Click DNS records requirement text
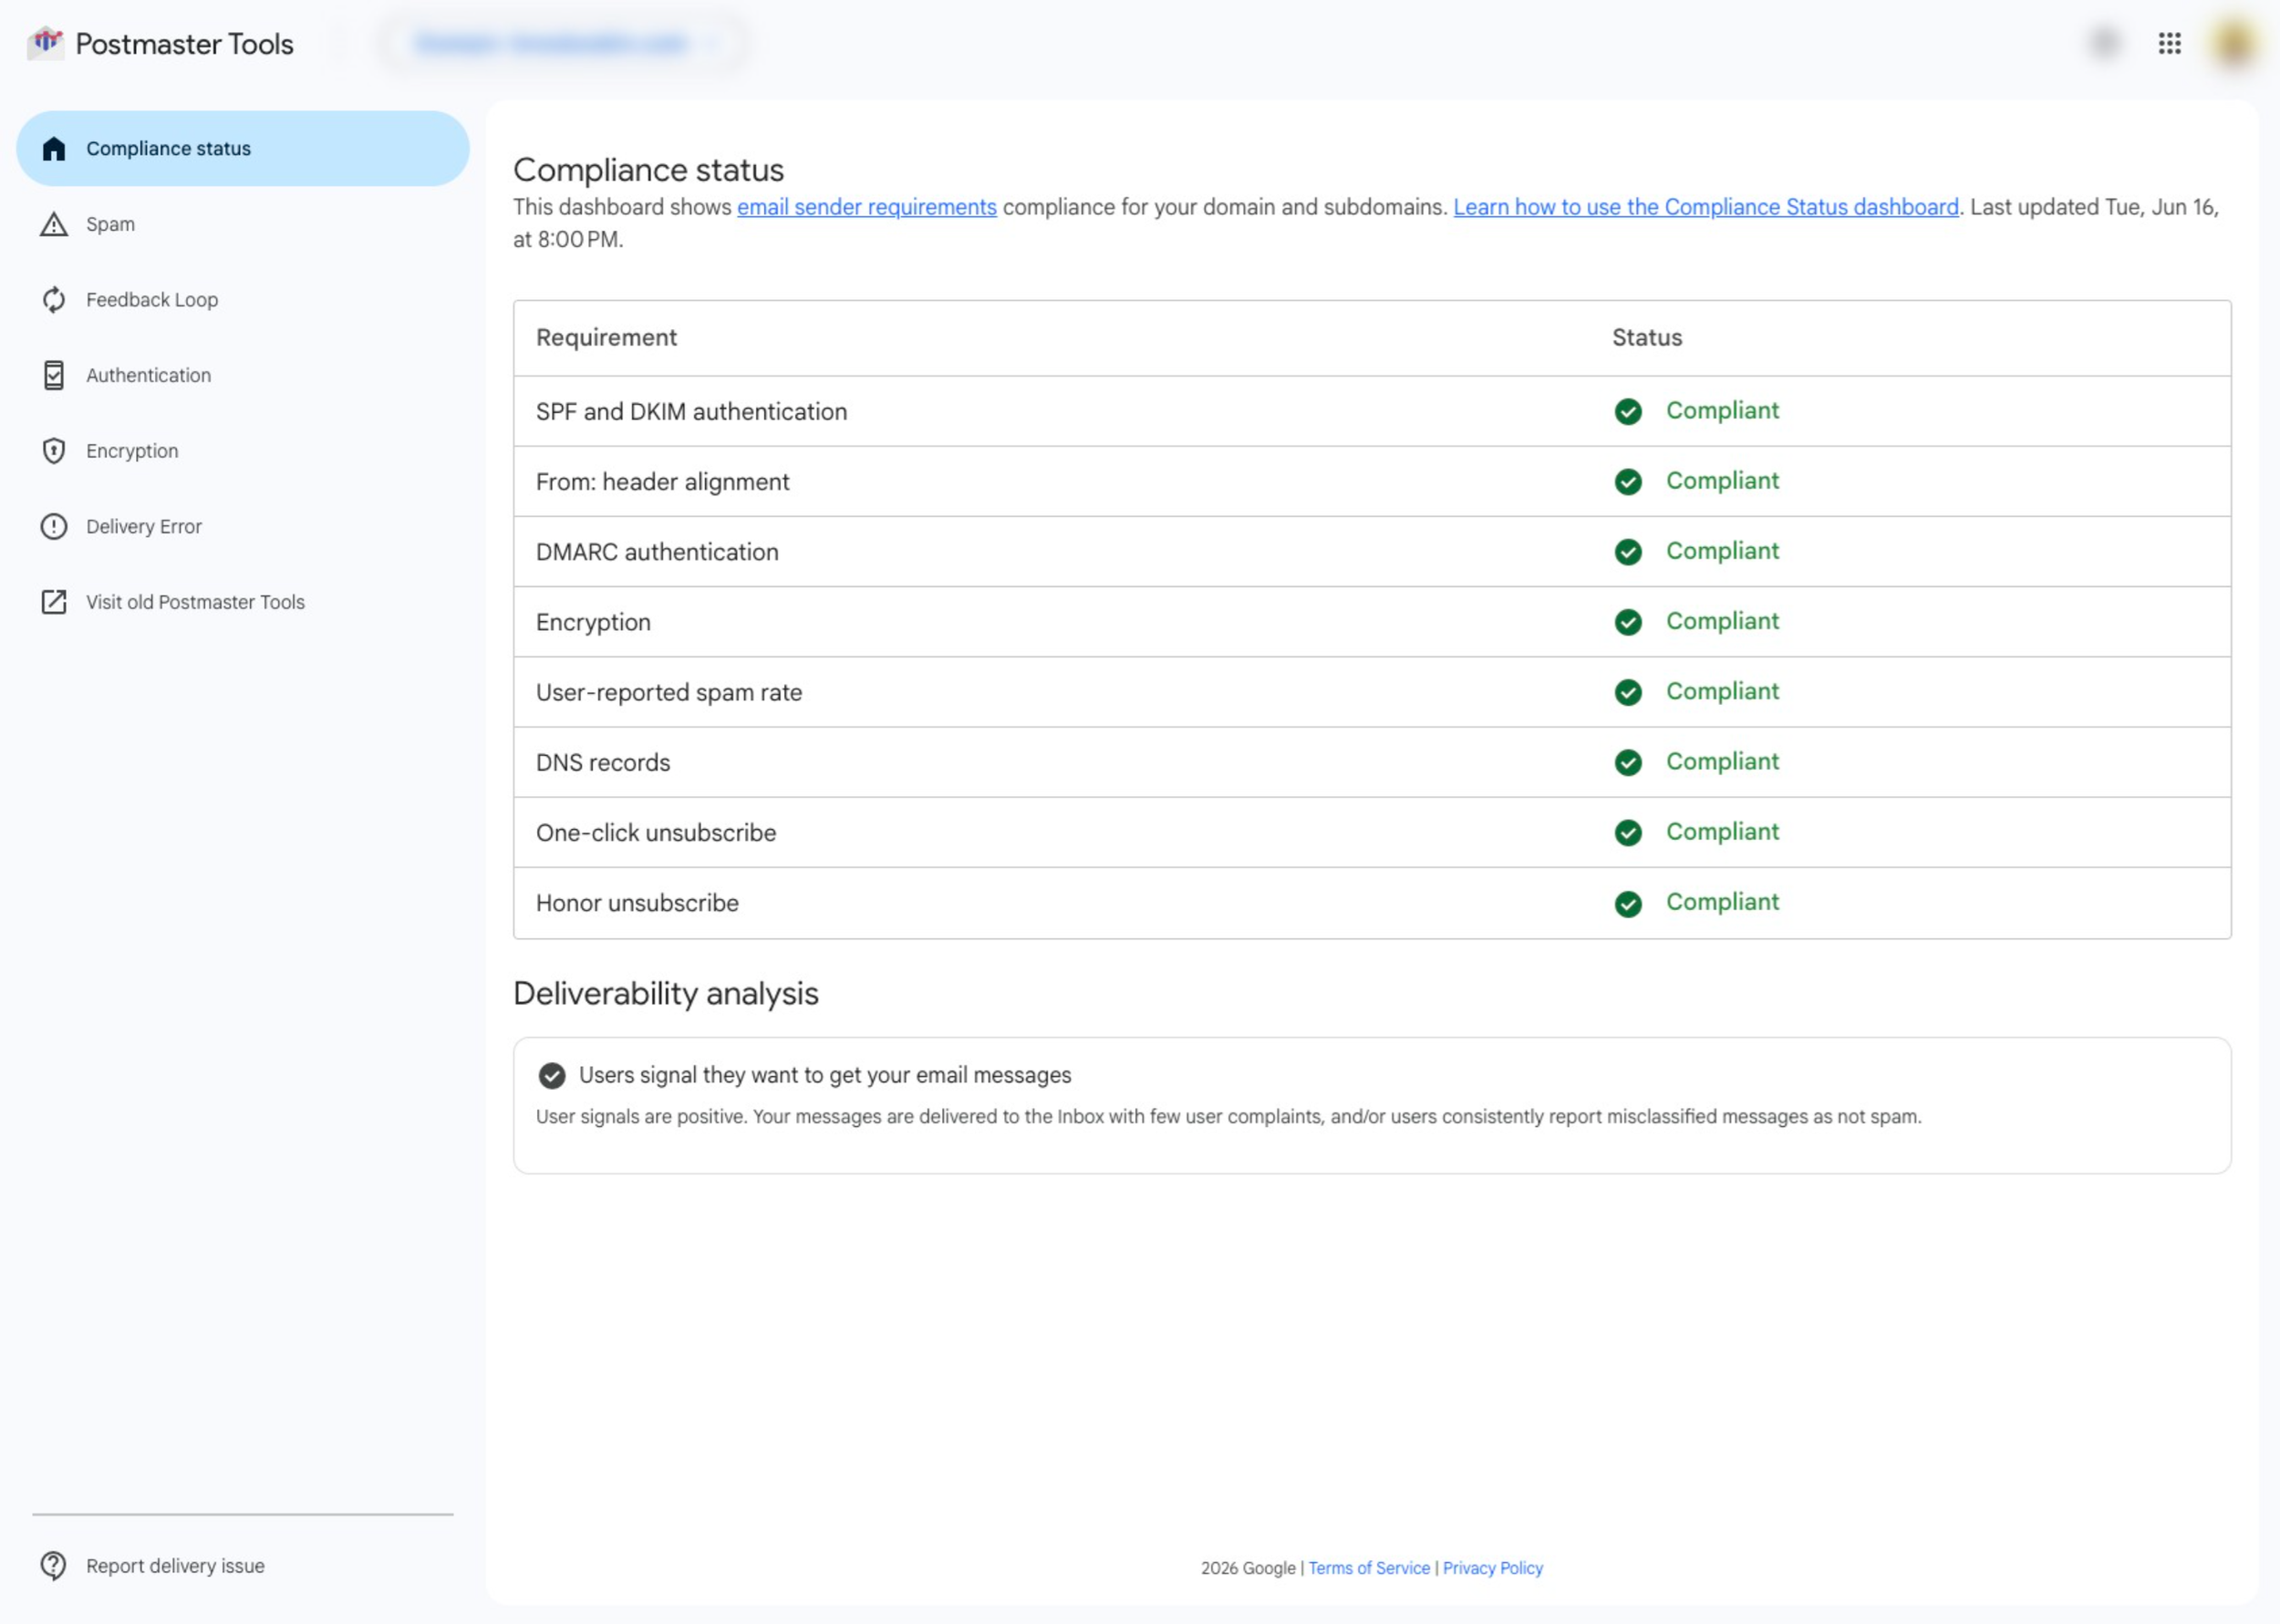This screenshot has height=1624, width=2280. (x=603, y=763)
